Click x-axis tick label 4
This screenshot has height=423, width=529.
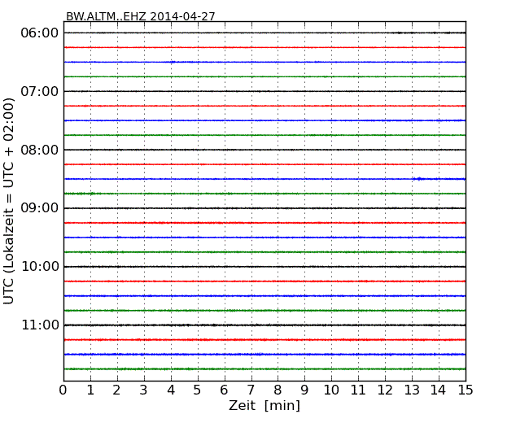[x=171, y=390]
